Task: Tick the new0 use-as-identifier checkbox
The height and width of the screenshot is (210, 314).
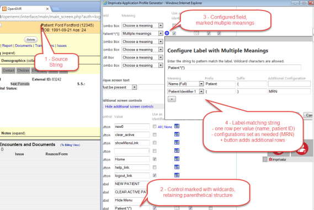Action: [x=155, y=126]
